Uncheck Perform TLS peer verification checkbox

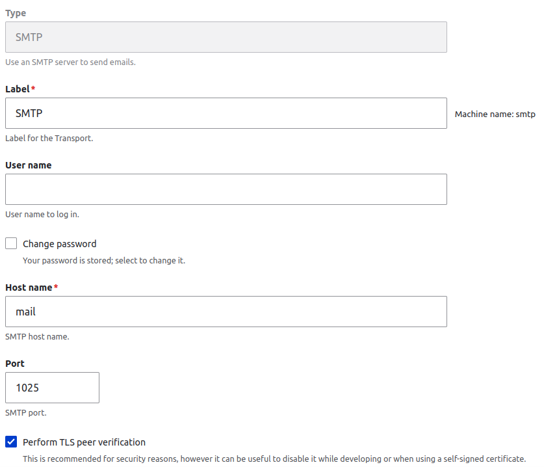point(11,442)
